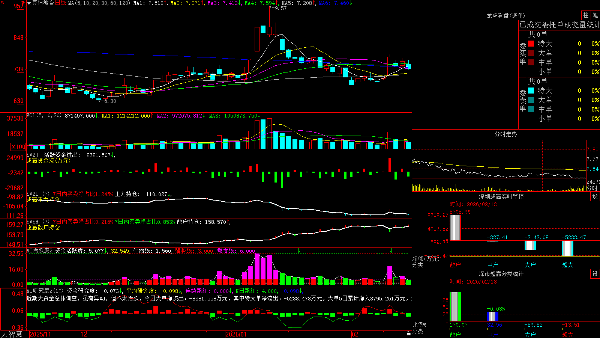Viewport: 600px width, 338px height.
Task: Click the 2025/11 date marker on timeline
Action: [x=40, y=334]
